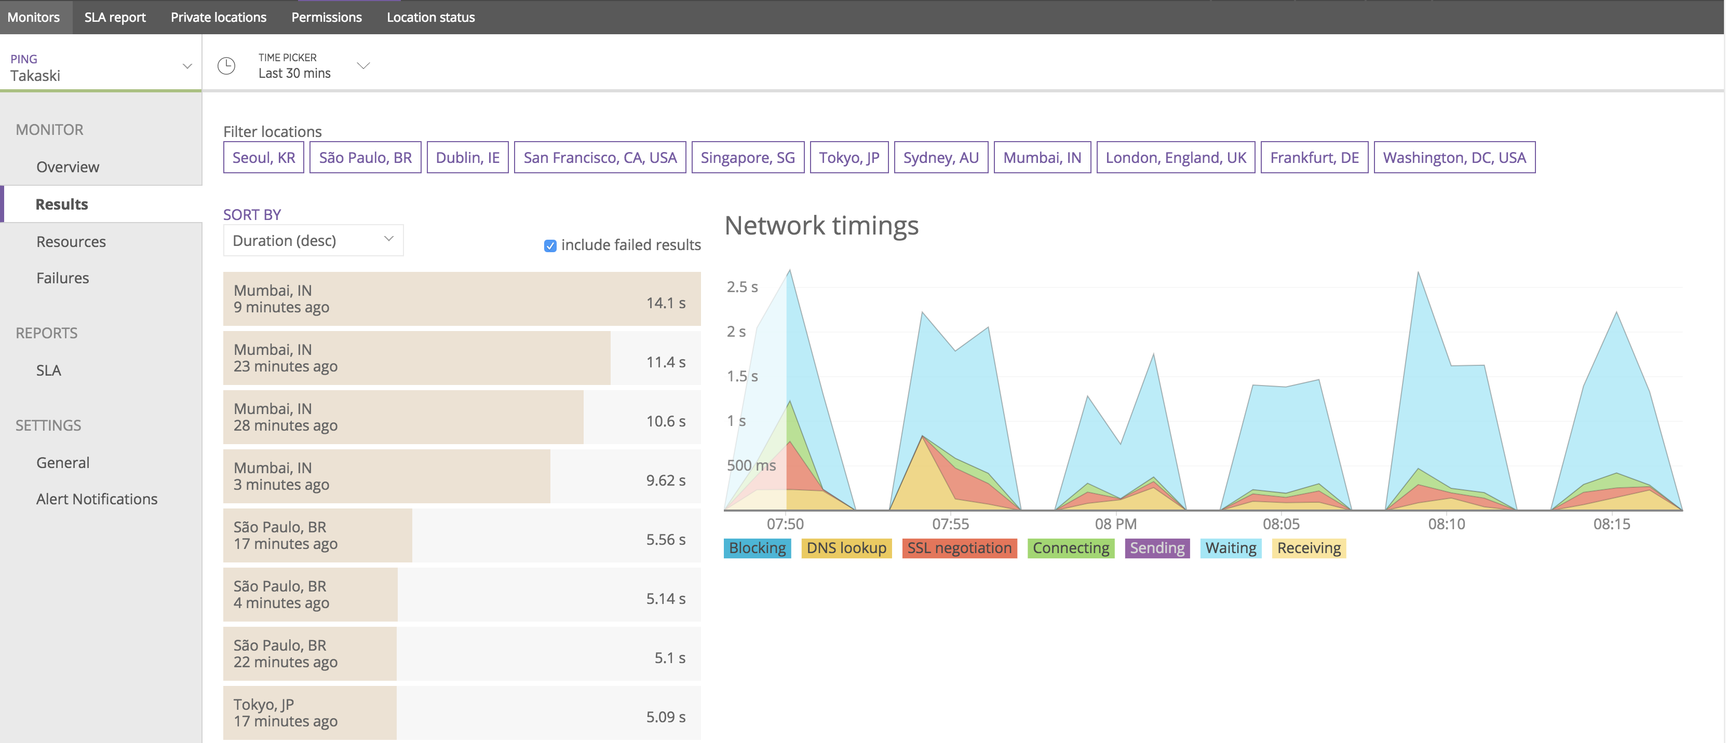Click the Connecting legend swatch
Image resolution: width=1726 pixels, height=743 pixels.
click(1071, 548)
